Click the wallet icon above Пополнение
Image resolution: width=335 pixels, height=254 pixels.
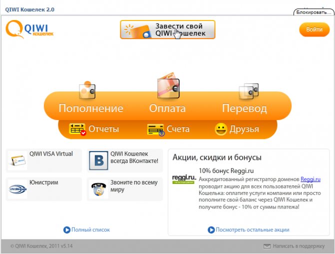click(87, 90)
